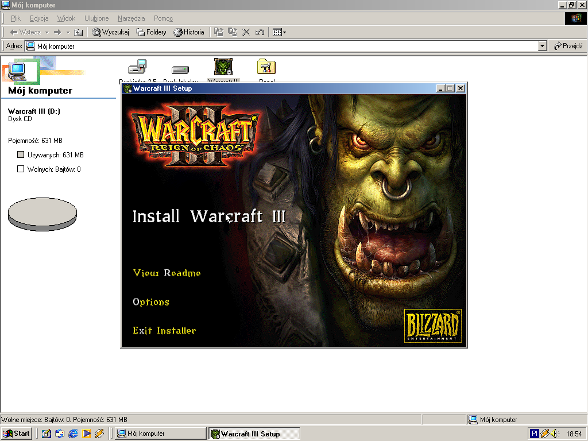Click the Mój komputer status bar zone
588x441 pixels.
527,420
